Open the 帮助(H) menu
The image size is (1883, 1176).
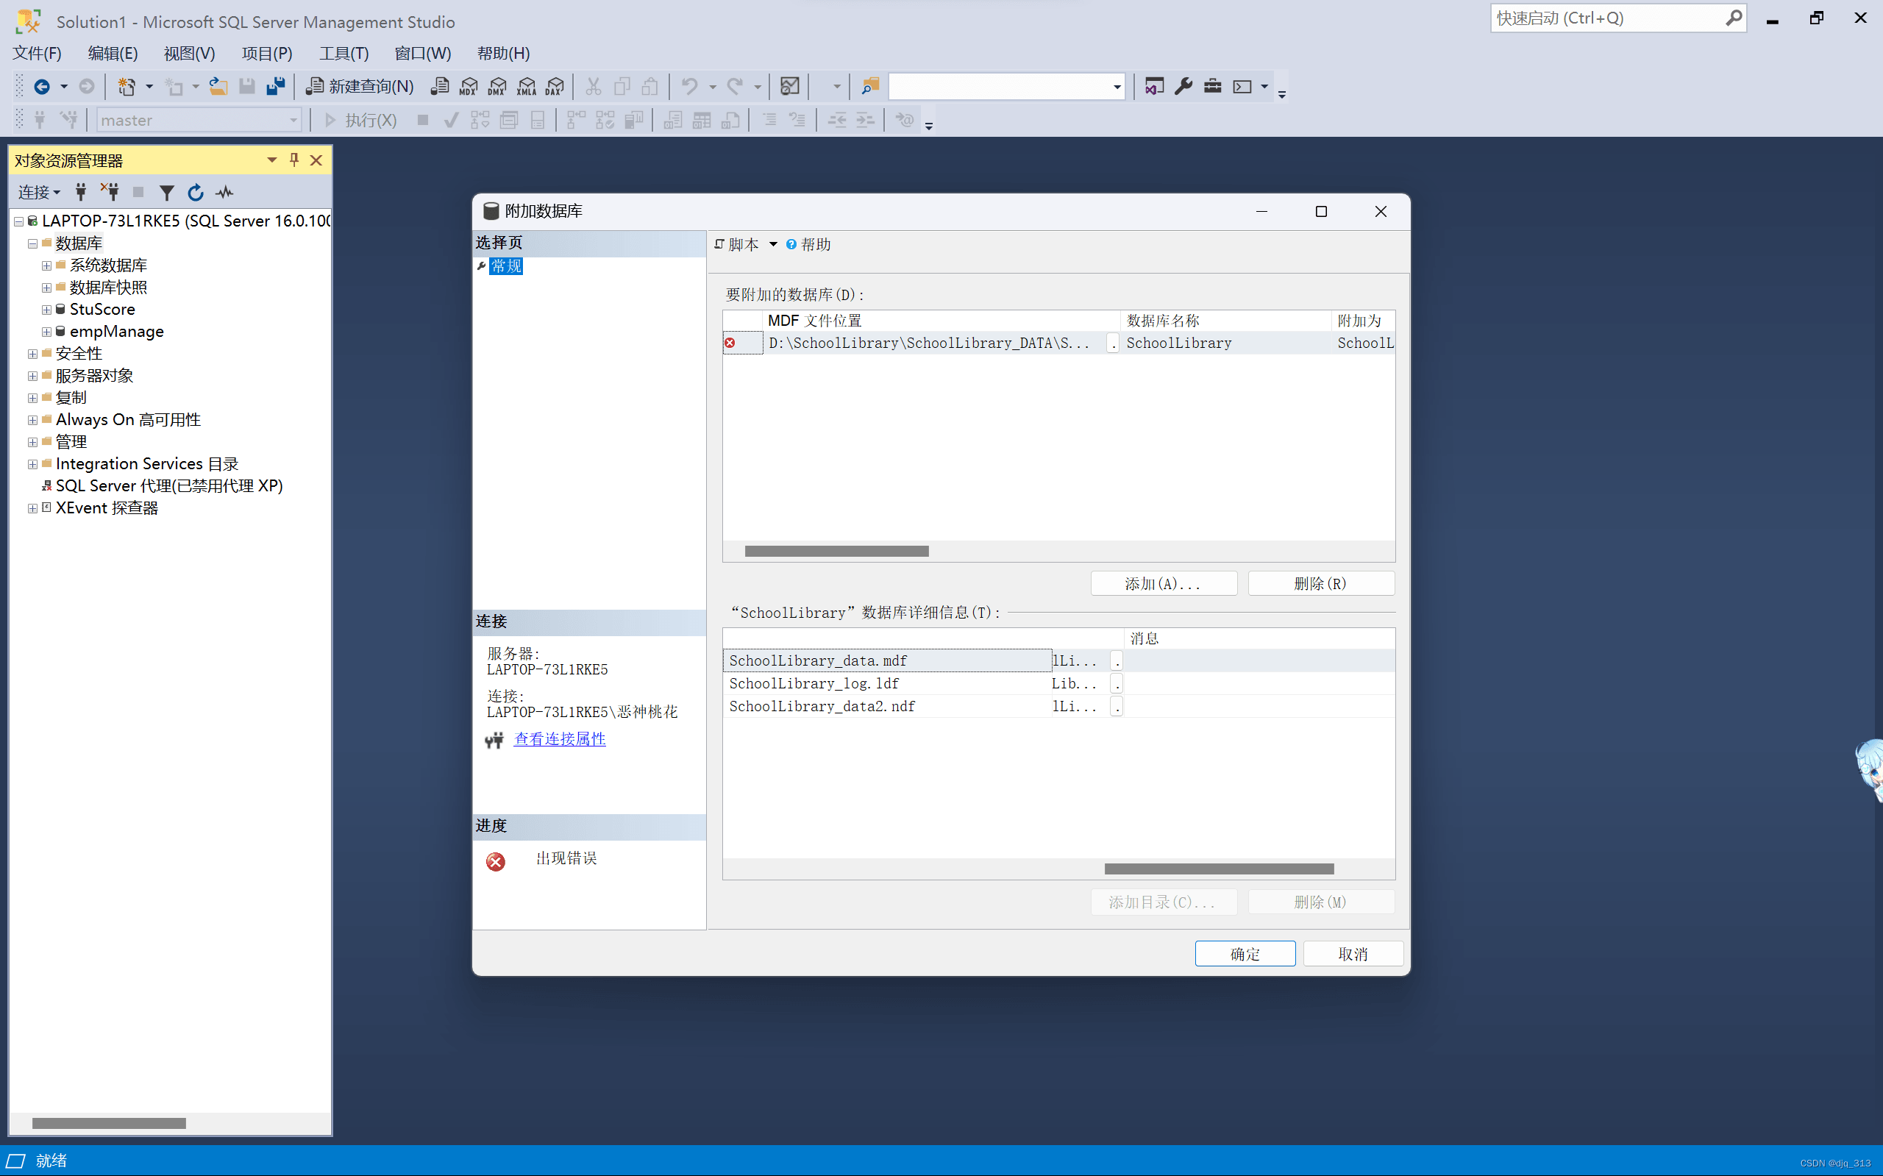point(503,53)
